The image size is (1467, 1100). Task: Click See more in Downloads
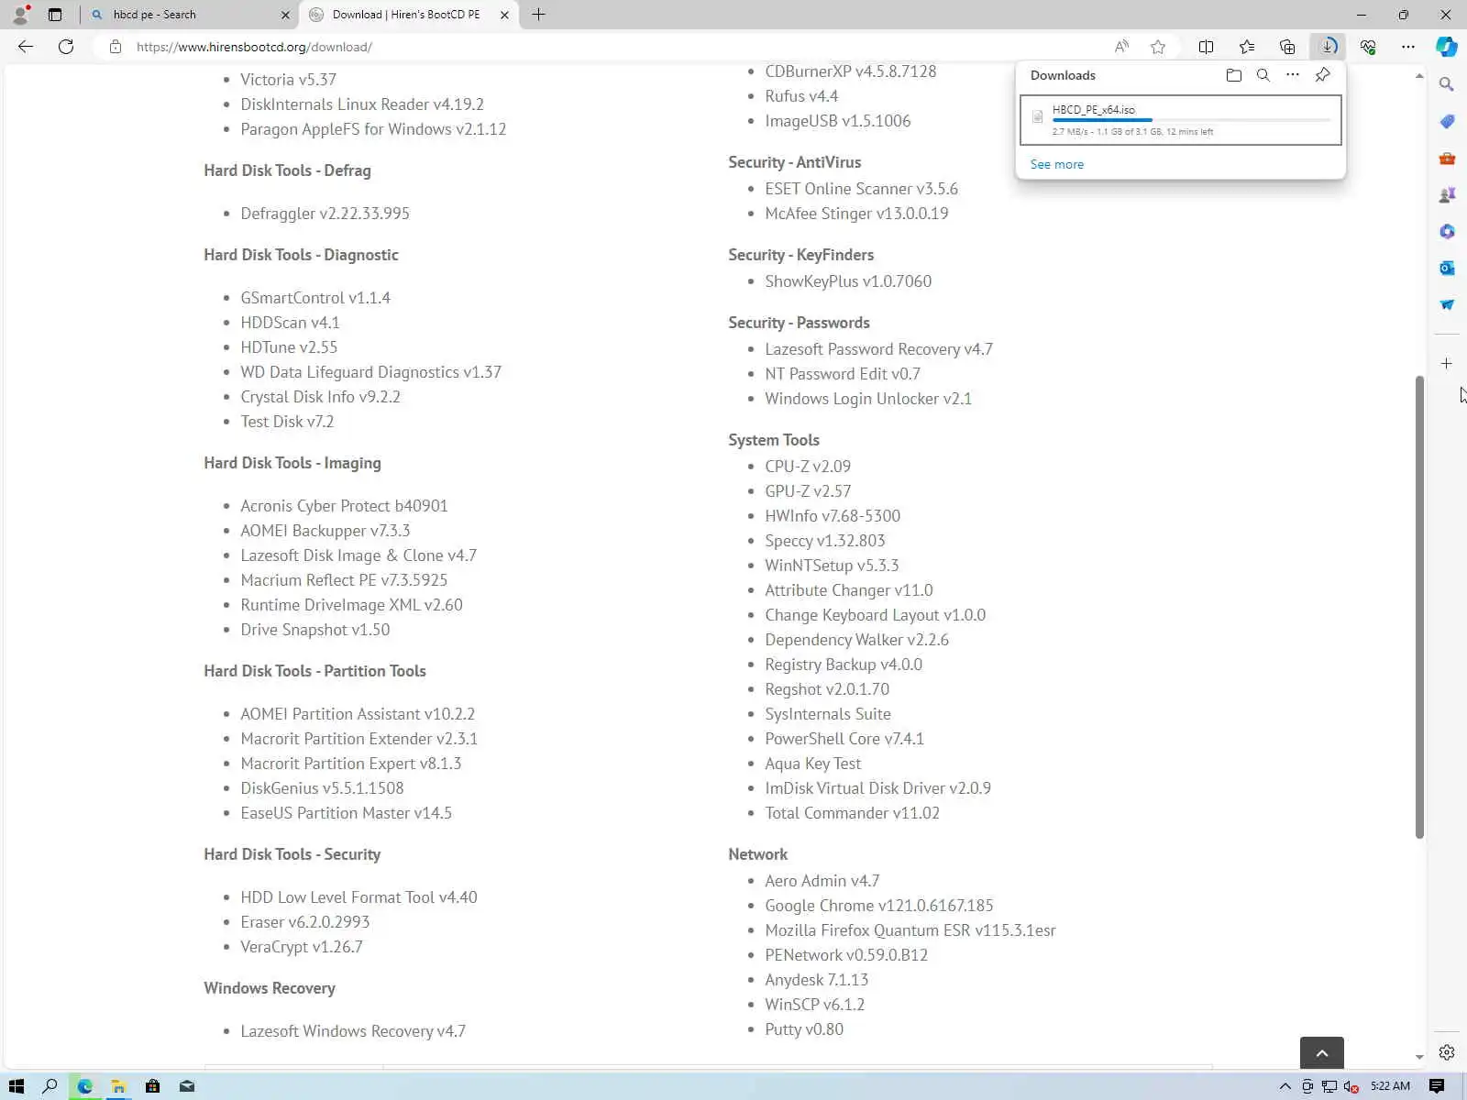click(1056, 164)
